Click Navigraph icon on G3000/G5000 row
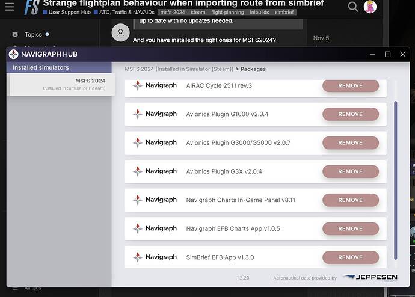Viewport: 415px width, 297px height. click(x=137, y=142)
